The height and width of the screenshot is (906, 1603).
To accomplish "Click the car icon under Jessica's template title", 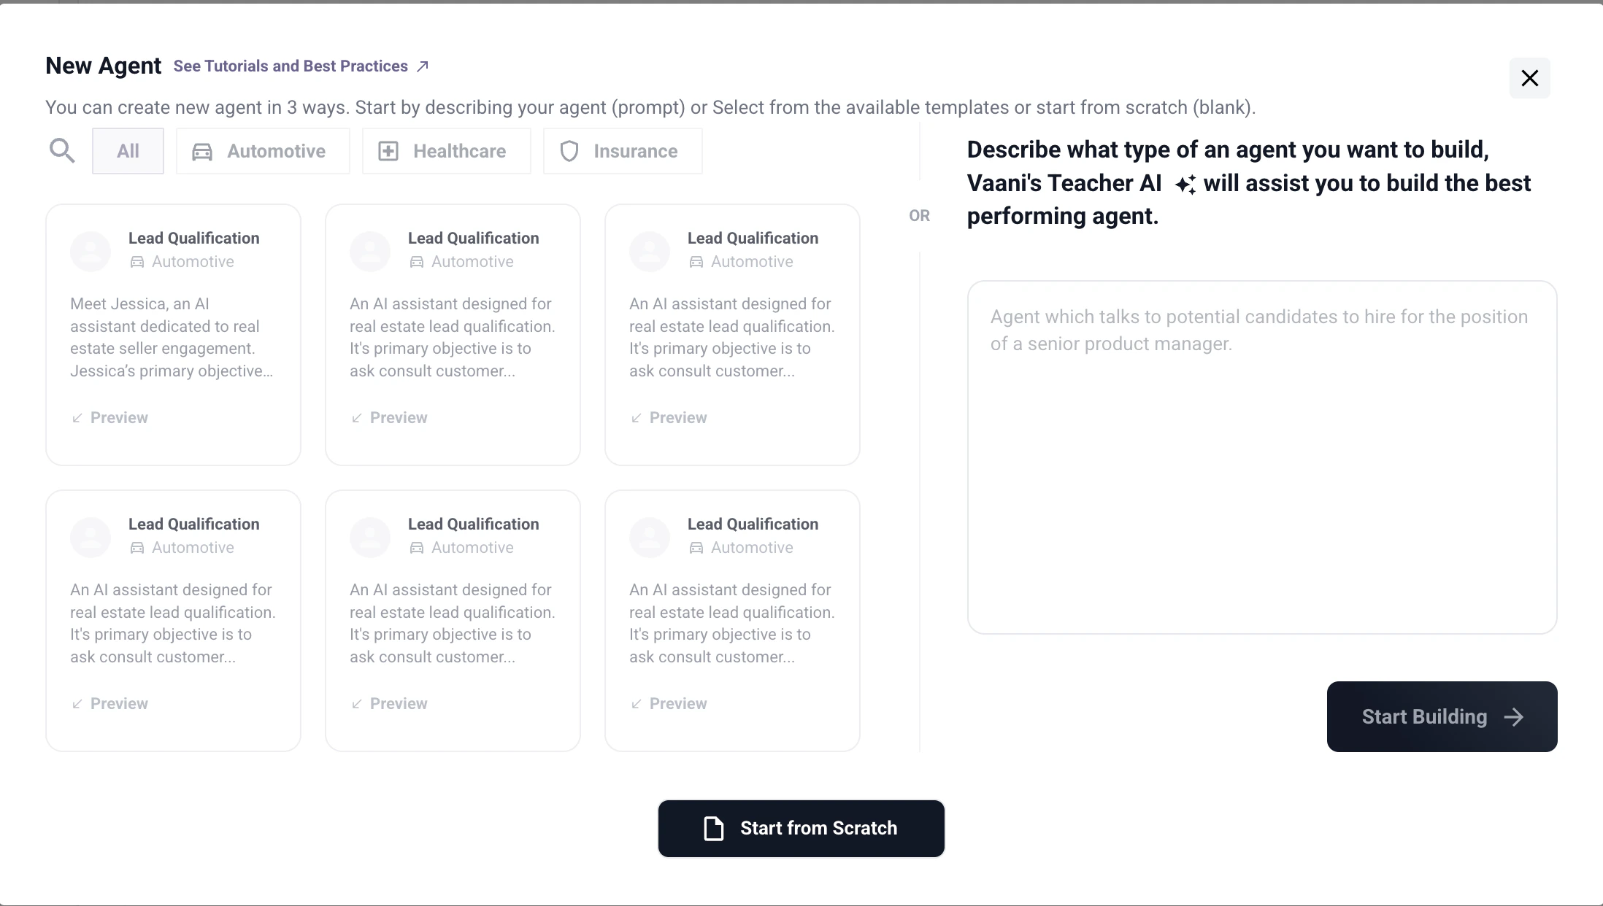I will click(137, 261).
